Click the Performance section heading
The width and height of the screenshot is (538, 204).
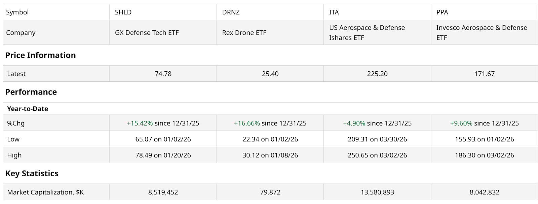(x=31, y=92)
